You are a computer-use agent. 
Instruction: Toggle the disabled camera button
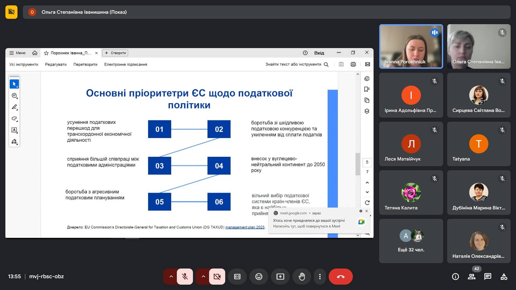point(217,277)
